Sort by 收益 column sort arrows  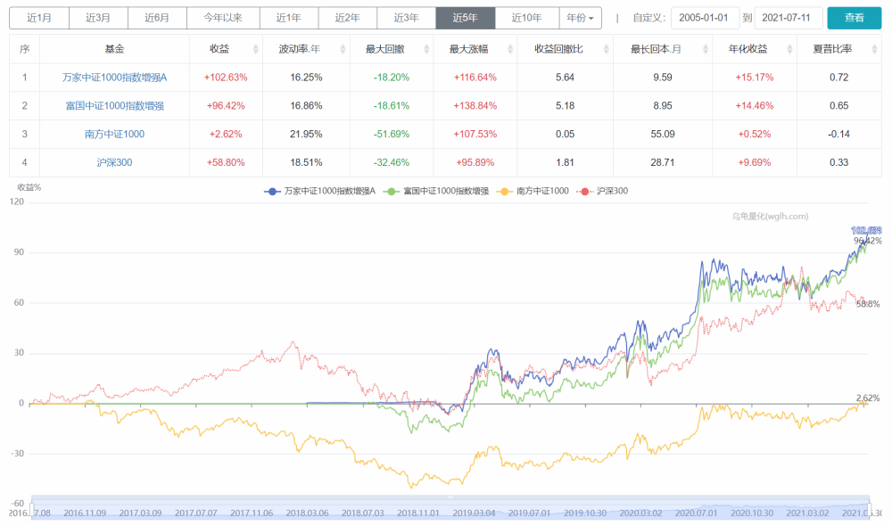[x=255, y=49]
